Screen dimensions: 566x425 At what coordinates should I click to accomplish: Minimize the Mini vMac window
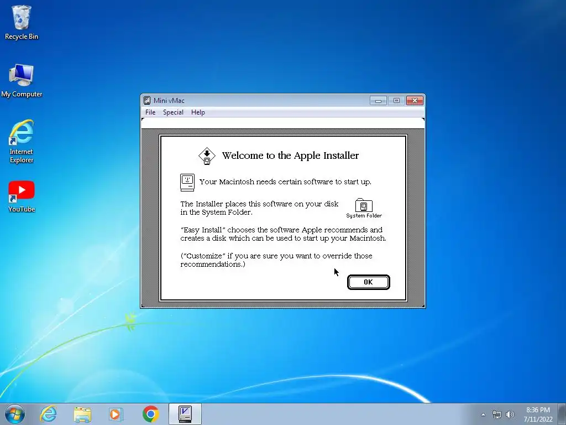(378, 101)
